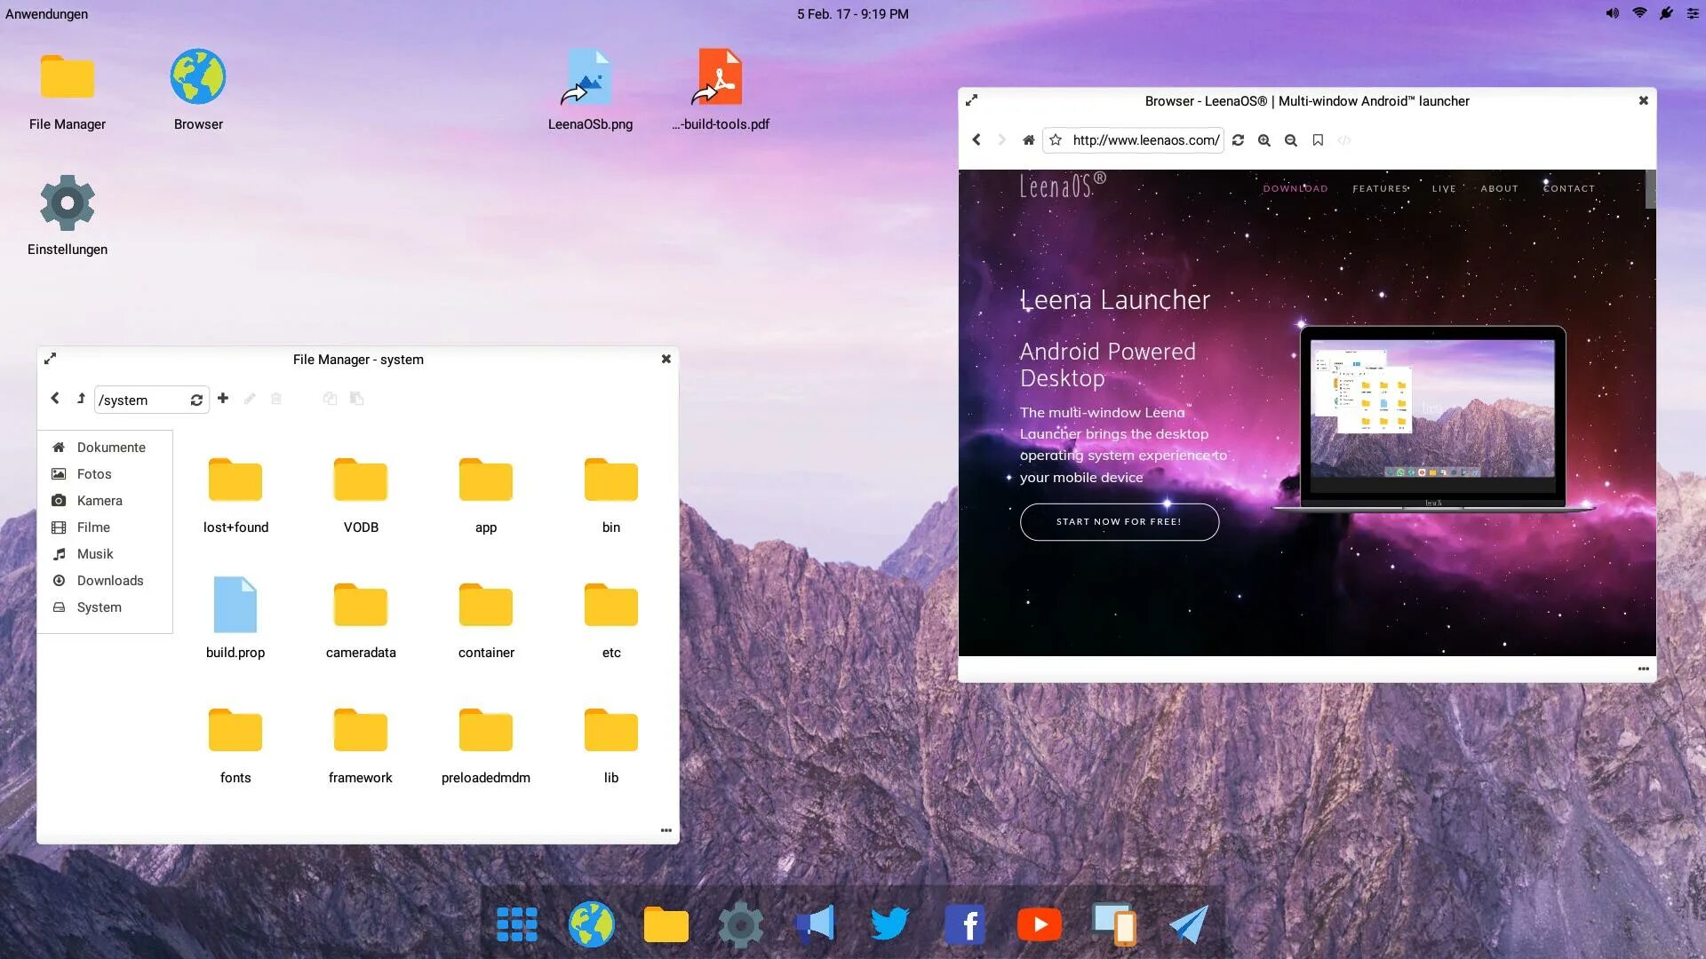1706x959 pixels.
Task: Reload the page in the browser toolbar
Action: [1238, 140]
